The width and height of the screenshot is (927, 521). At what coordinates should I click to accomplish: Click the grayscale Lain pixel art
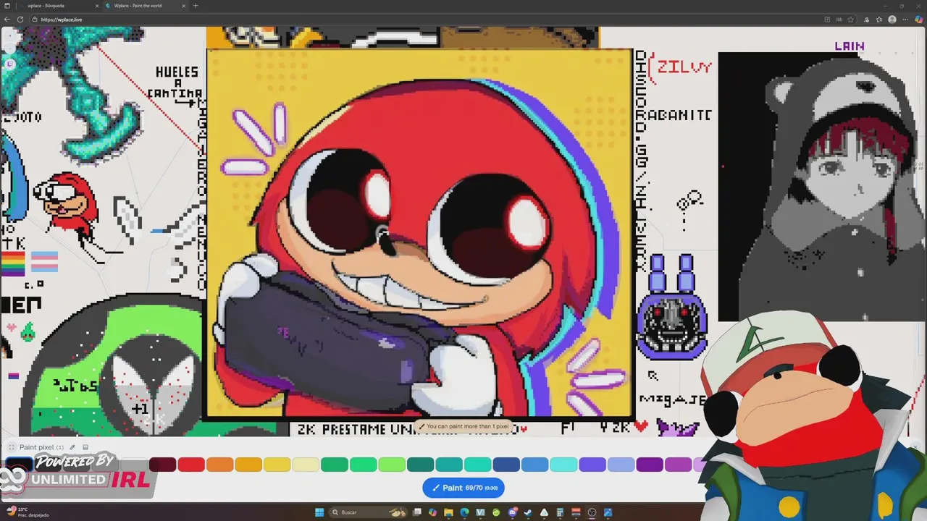(x=822, y=186)
